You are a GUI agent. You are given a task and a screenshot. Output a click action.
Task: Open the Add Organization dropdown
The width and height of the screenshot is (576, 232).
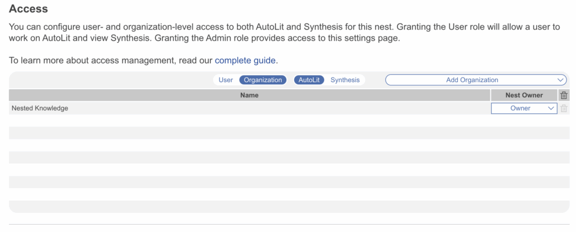click(x=472, y=80)
